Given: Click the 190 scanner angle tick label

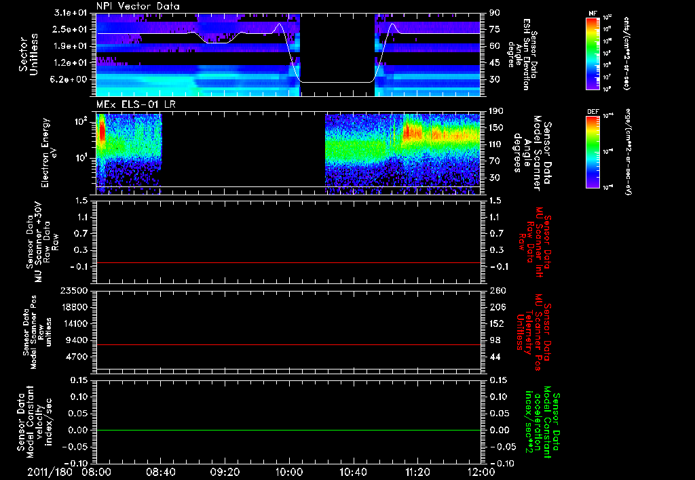Looking at the screenshot, I should 496,111.
